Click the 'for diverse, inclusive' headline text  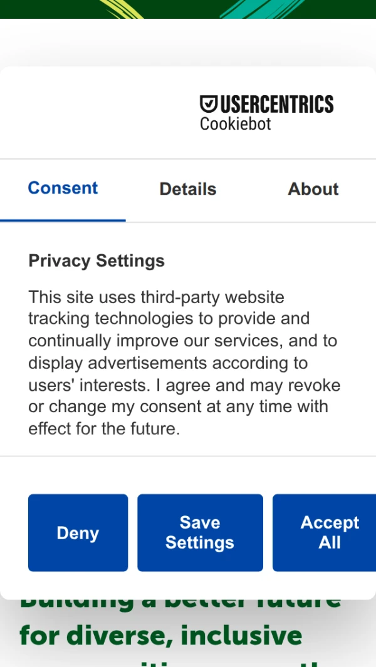160,636
